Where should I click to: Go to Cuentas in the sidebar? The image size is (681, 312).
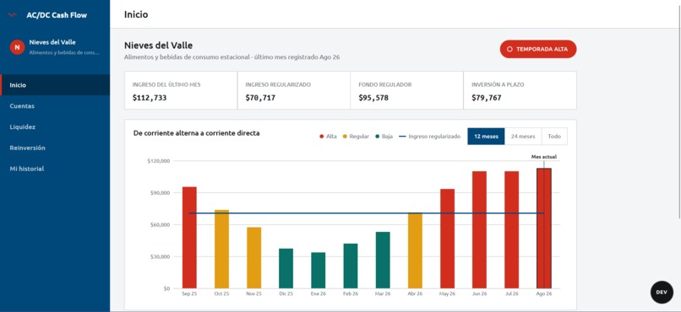pos(55,105)
